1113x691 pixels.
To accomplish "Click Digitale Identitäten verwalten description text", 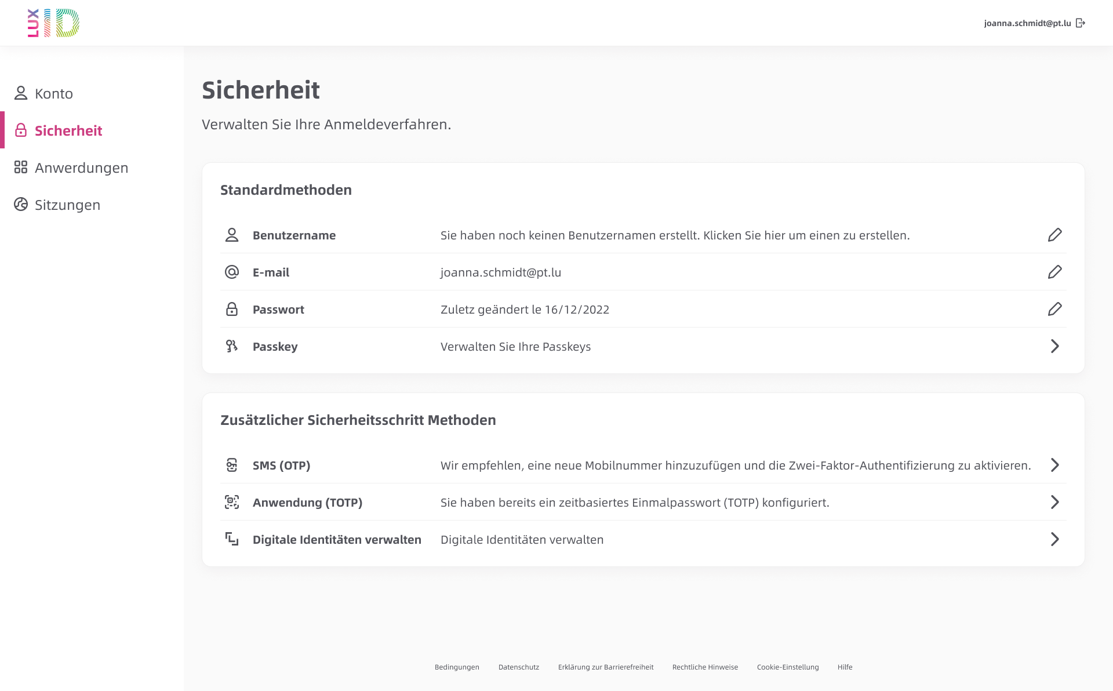I will (x=522, y=540).
